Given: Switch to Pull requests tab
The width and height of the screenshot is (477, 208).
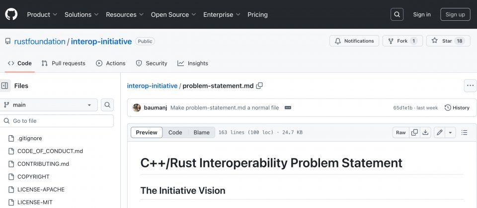Looking at the screenshot, I should tap(63, 63).
